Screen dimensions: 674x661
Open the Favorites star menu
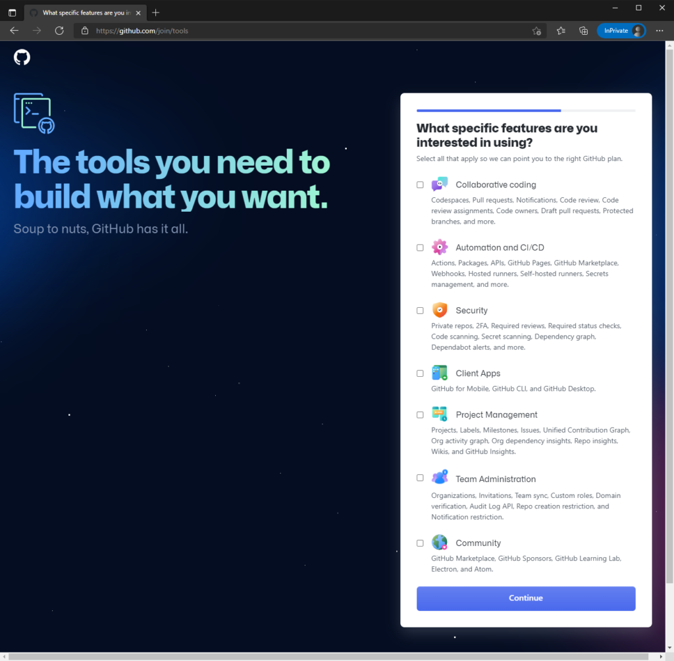(x=561, y=31)
